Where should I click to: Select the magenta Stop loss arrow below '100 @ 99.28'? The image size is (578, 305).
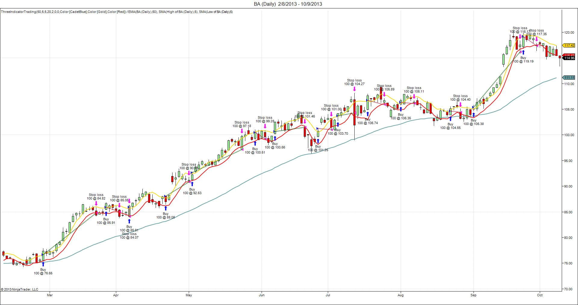(265, 126)
